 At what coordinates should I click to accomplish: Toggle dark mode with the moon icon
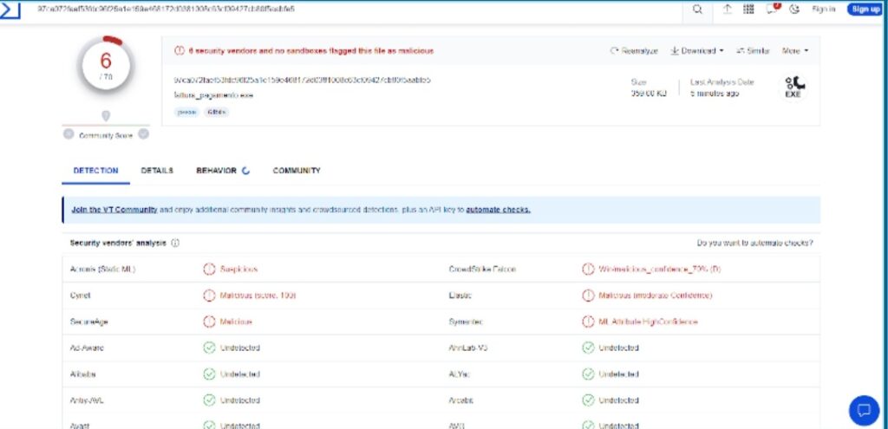pyautogui.click(x=794, y=10)
